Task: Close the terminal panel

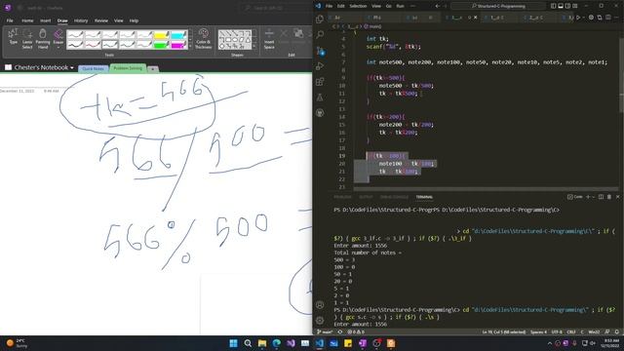Action: pos(617,197)
